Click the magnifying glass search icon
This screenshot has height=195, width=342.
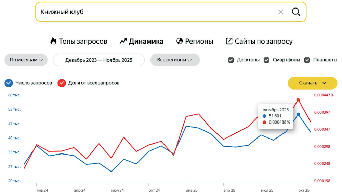click(296, 12)
